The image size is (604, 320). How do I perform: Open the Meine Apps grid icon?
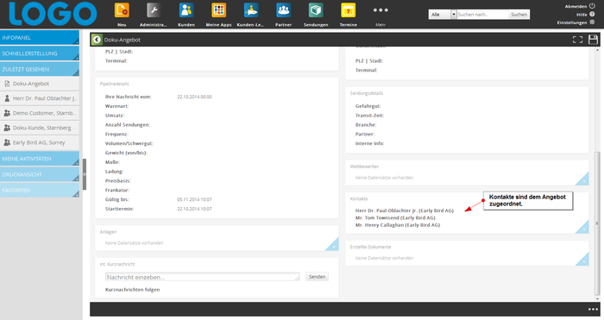[219, 10]
